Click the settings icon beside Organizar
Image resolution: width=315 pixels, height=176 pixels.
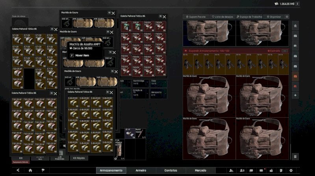tap(287, 17)
